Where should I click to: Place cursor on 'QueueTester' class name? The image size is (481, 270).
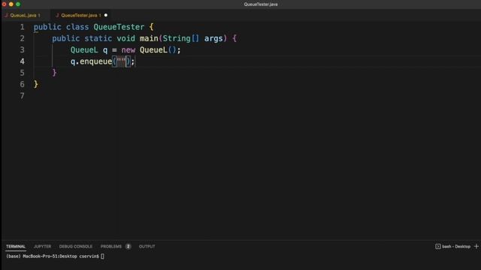pos(119,27)
